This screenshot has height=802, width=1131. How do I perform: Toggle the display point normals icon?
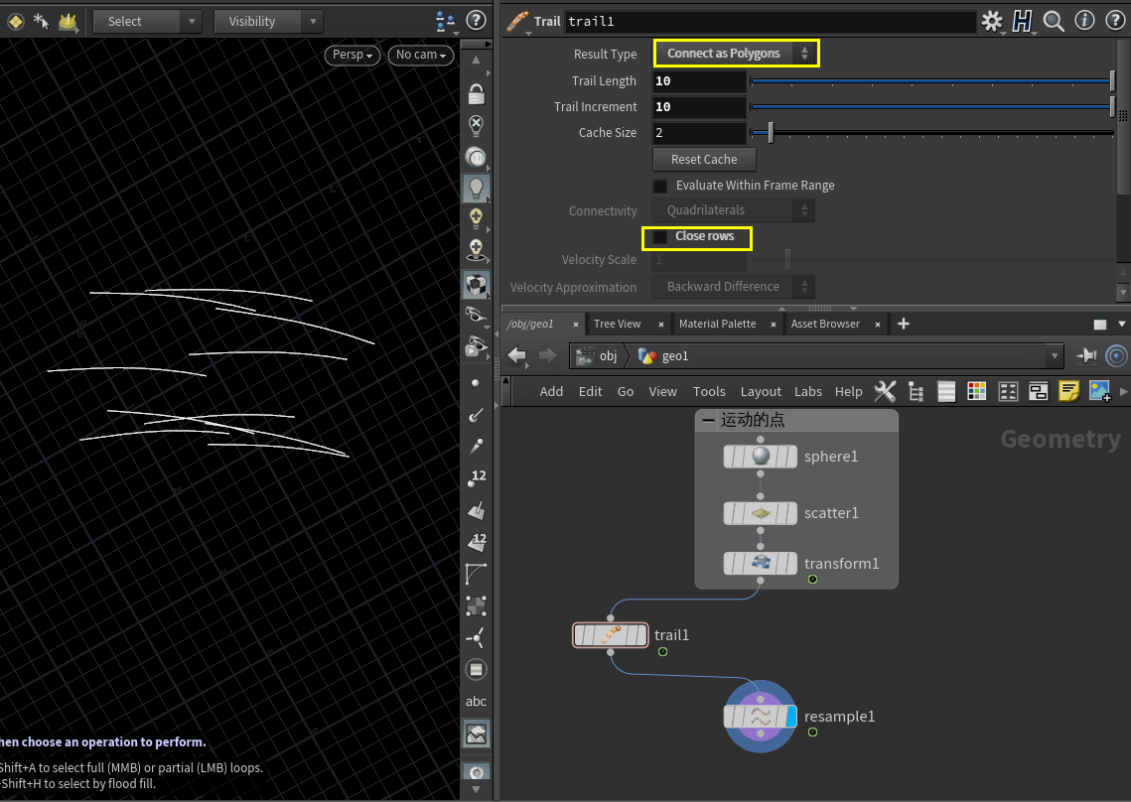coord(476,415)
